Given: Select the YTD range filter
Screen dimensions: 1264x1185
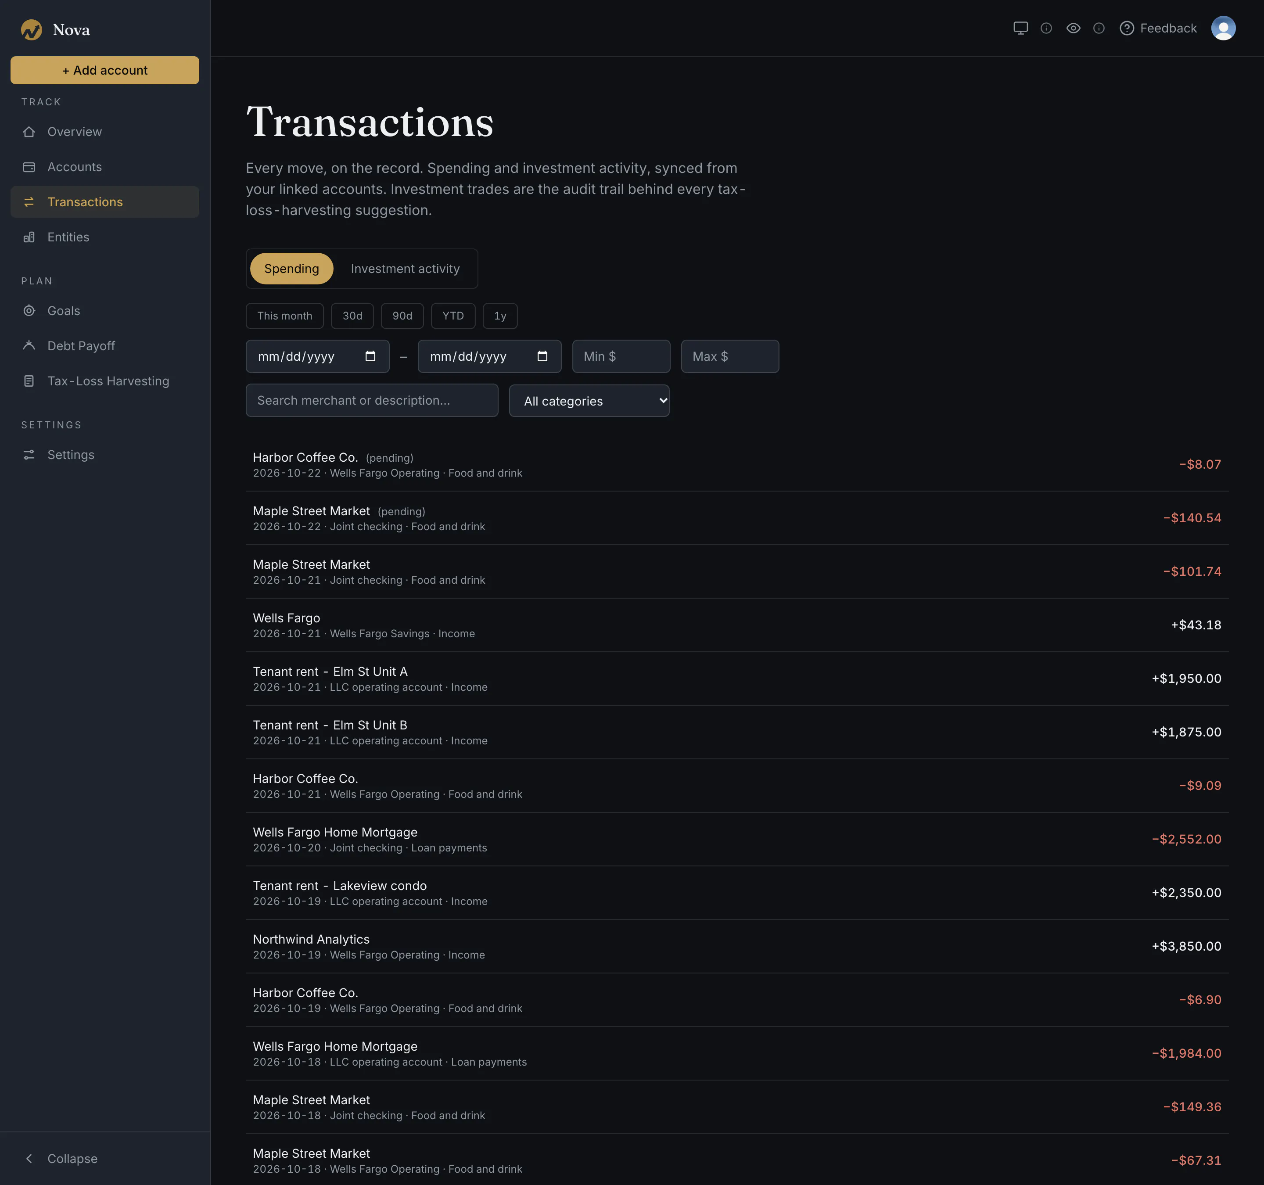Looking at the screenshot, I should click(x=453, y=316).
